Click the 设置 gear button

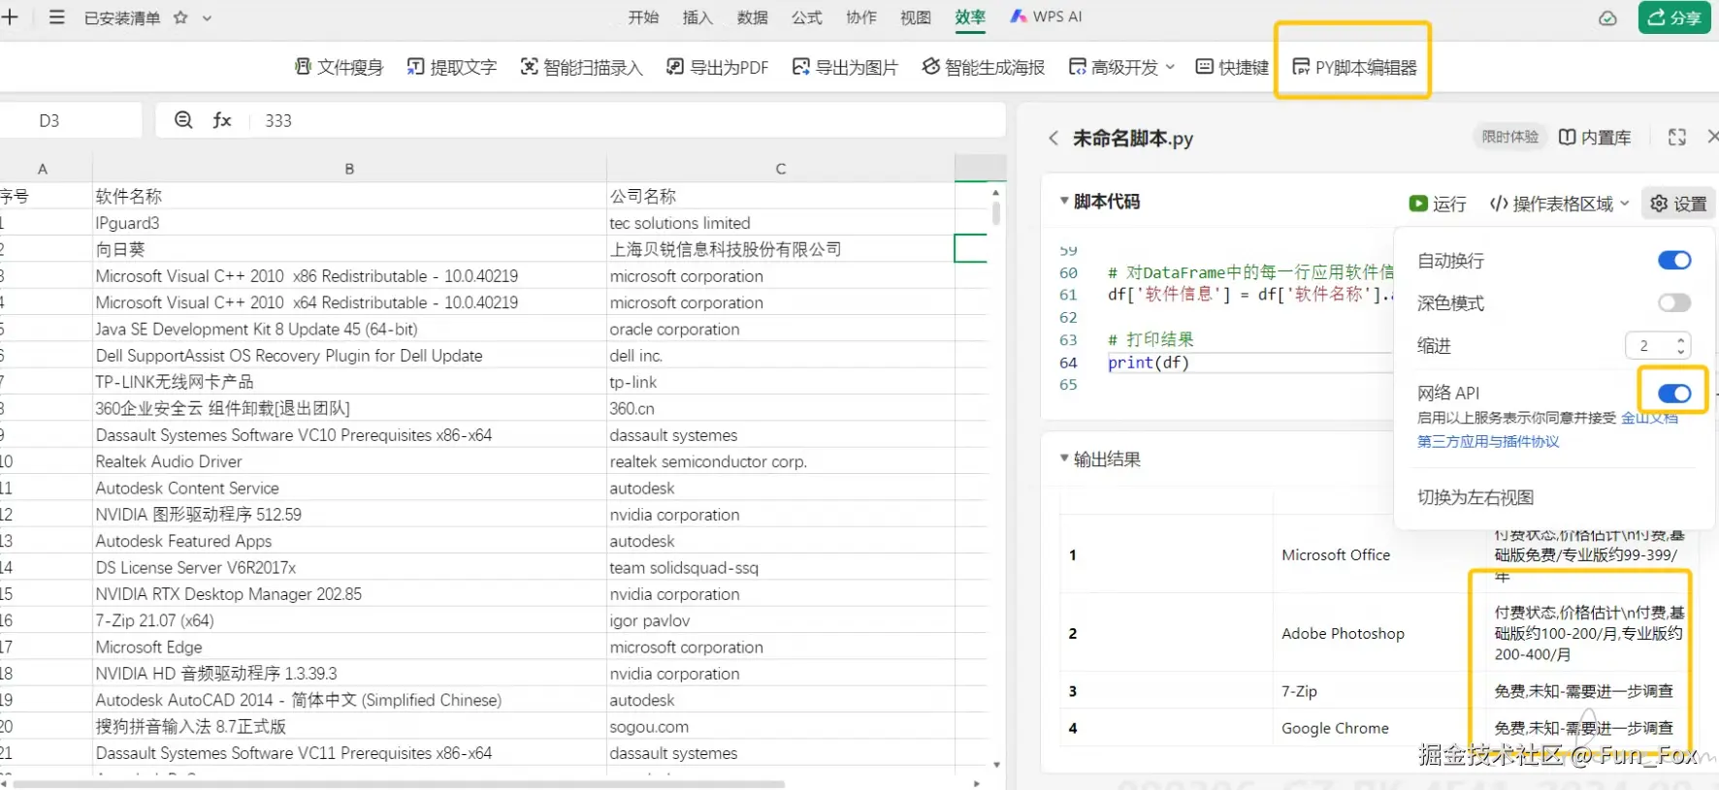[1678, 204]
